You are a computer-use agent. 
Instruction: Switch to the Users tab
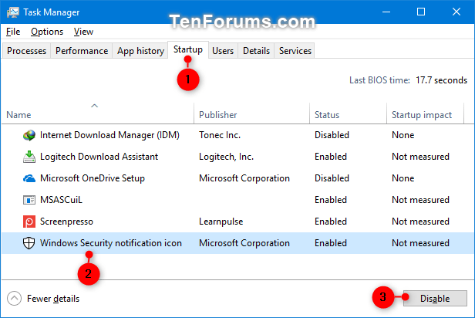[223, 51]
